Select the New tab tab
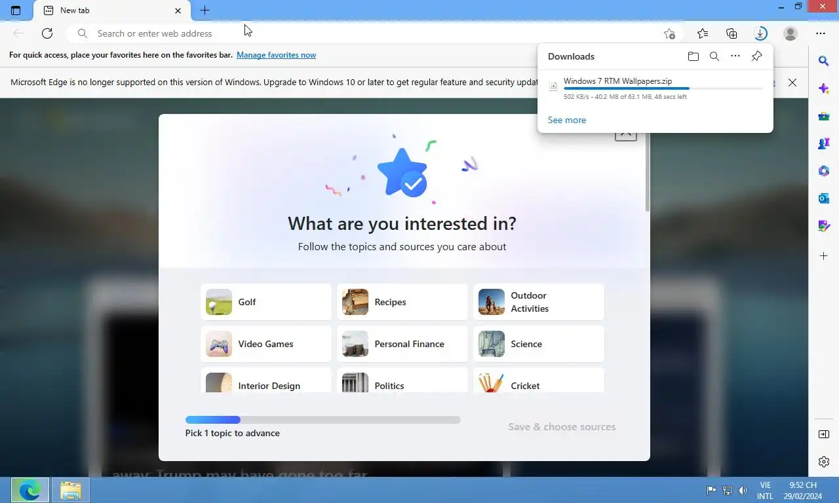The width and height of the screenshot is (839, 503). click(112, 10)
